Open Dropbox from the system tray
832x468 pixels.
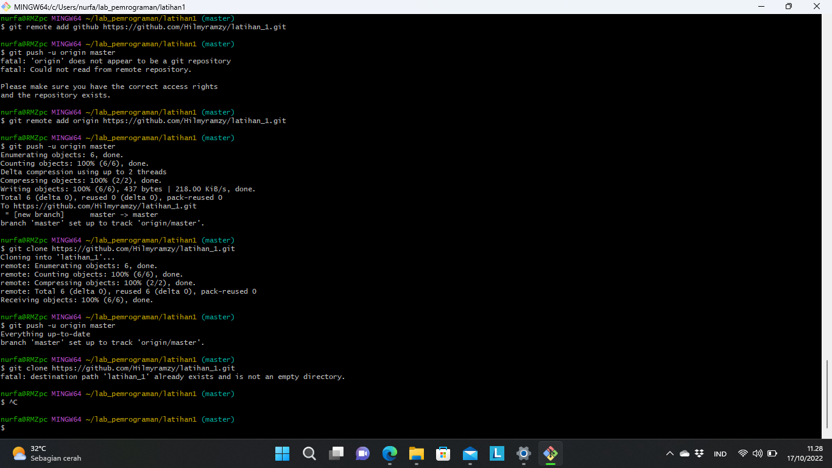pos(699,453)
